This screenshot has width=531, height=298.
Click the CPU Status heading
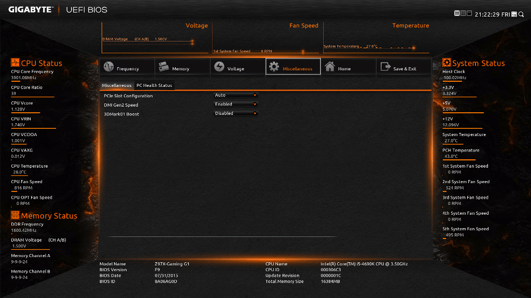pos(41,63)
